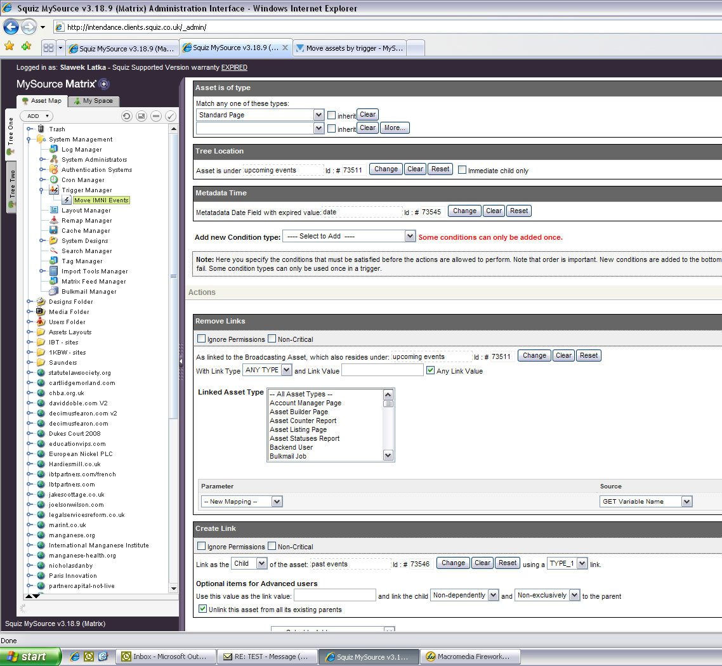Click Change button in Tree Location
Viewport: 722px width, 666px height.
(x=386, y=169)
